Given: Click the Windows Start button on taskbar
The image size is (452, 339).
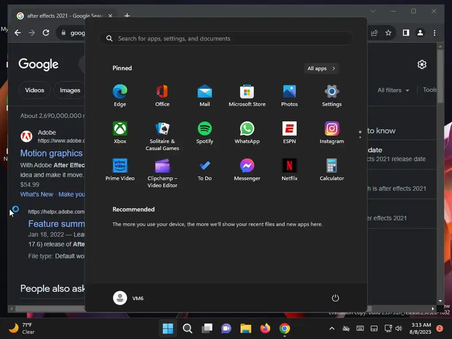Looking at the screenshot, I should click(168, 328).
